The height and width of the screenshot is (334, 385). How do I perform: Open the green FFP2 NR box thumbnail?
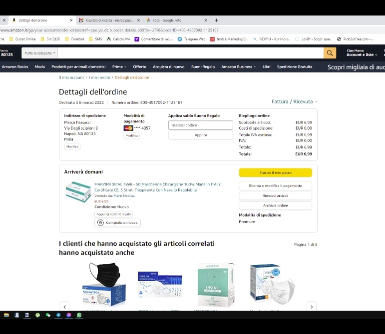coord(216,284)
